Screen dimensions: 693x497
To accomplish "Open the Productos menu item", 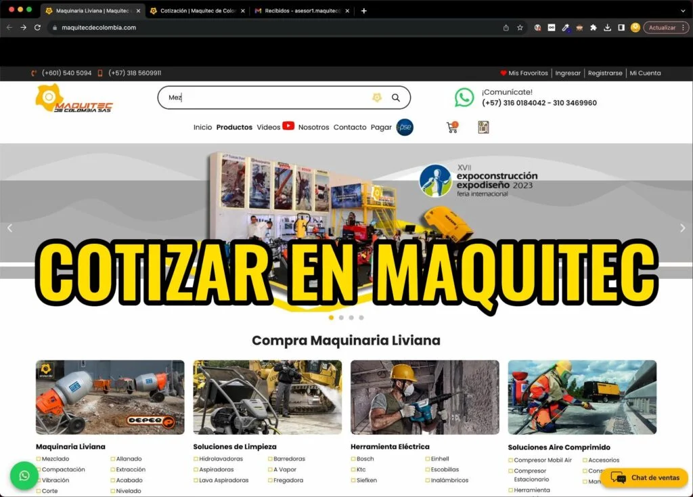I will tap(234, 127).
